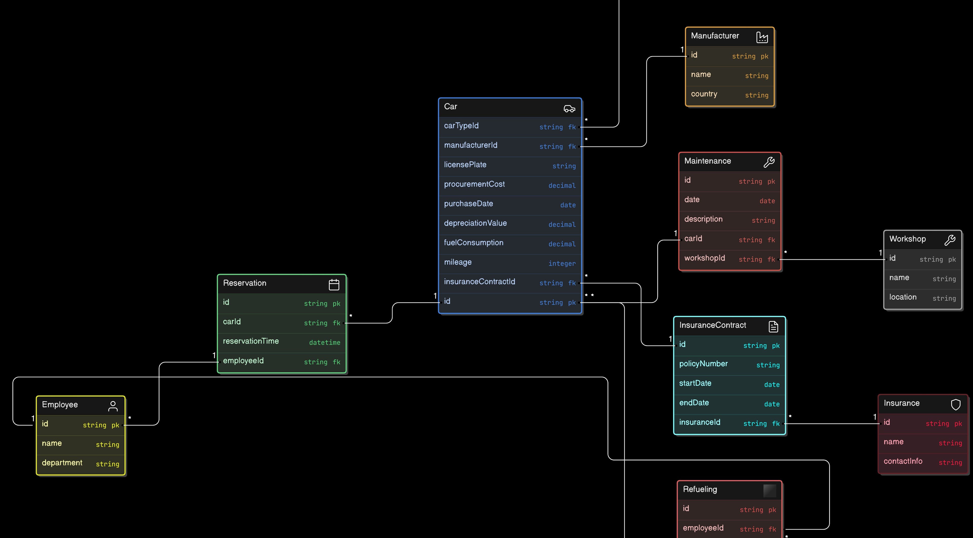Click the document icon on the InsuranceContract table
Image resolution: width=973 pixels, height=538 pixels.
(773, 326)
